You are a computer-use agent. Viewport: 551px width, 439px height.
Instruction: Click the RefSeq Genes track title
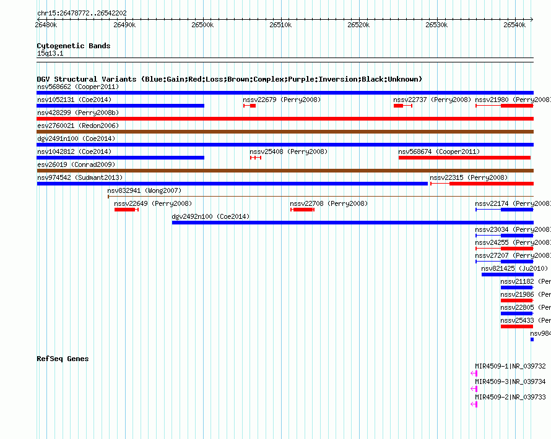[63, 359]
